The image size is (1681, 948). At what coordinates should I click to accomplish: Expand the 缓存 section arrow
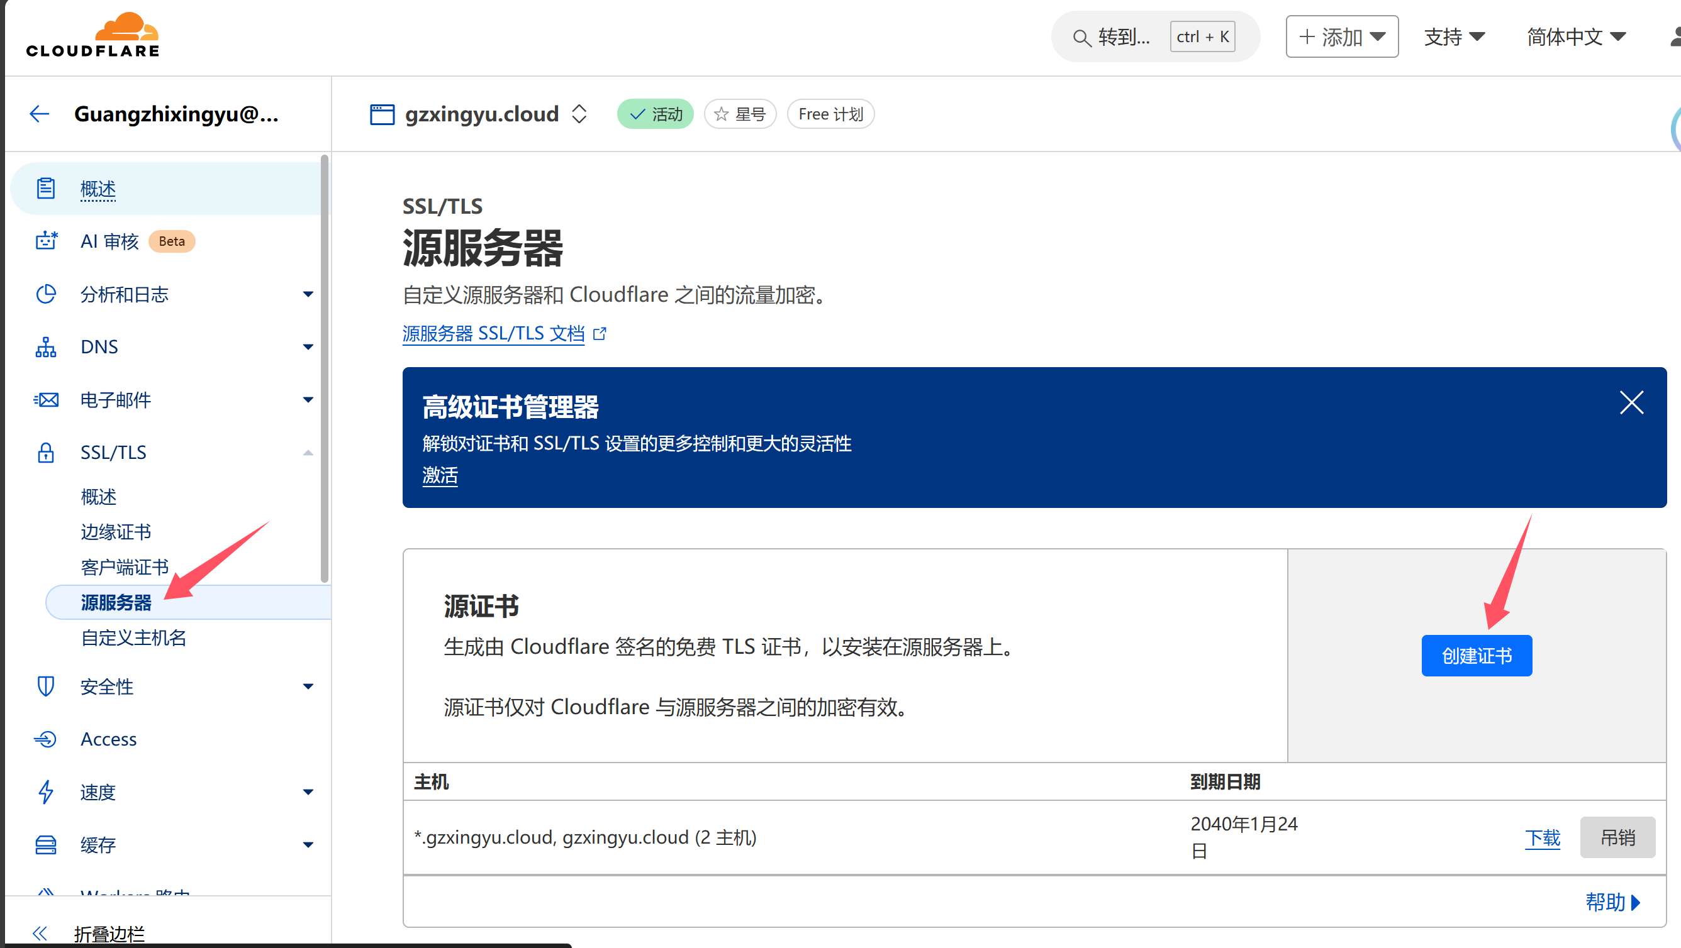pyautogui.click(x=308, y=844)
